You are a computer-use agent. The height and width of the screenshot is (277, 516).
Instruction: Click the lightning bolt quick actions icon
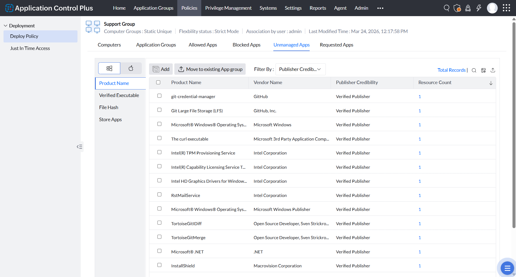pyautogui.click(x=479, y=8)
